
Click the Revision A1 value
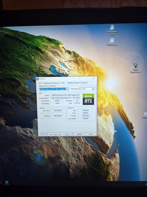point(77,100)
